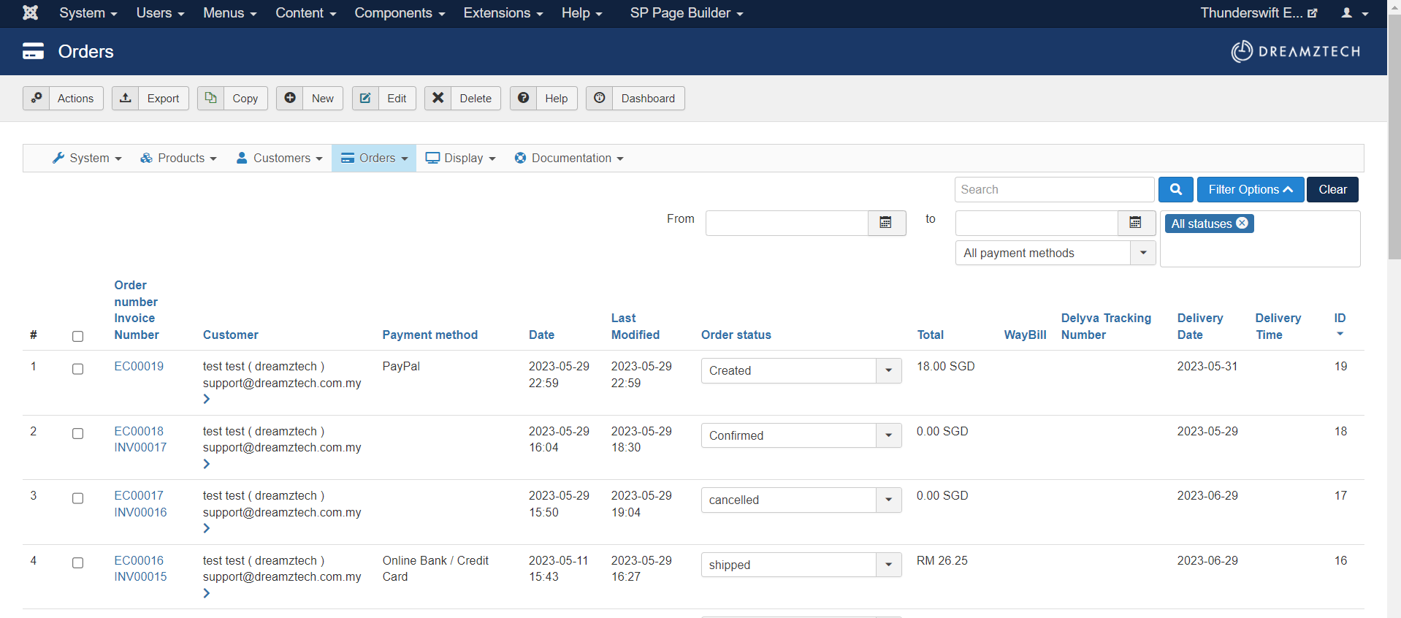This screenshot has width=1401, height=618.
Task: Click the Edit pencil icon
Action: tap(365, 98)
